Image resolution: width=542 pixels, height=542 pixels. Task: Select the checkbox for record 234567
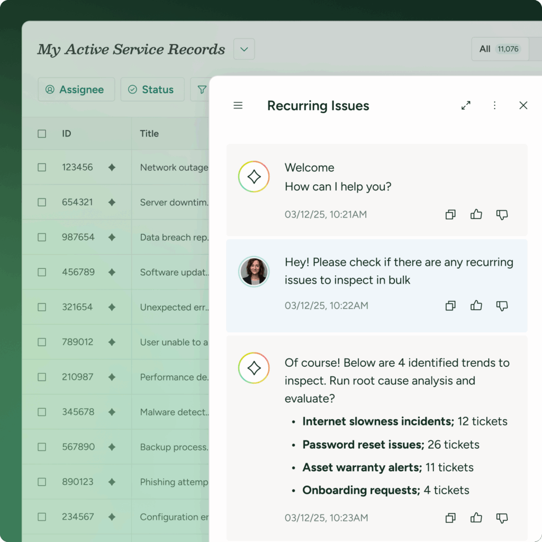42,517
